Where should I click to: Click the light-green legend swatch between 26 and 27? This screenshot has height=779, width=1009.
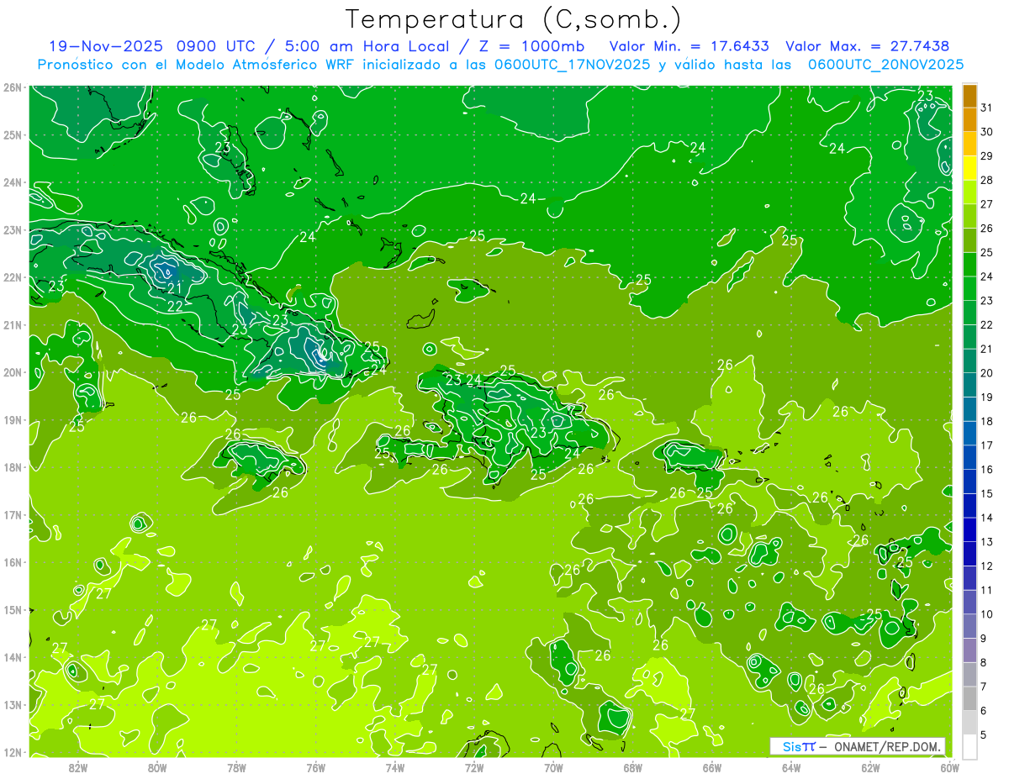pos(969,216)
